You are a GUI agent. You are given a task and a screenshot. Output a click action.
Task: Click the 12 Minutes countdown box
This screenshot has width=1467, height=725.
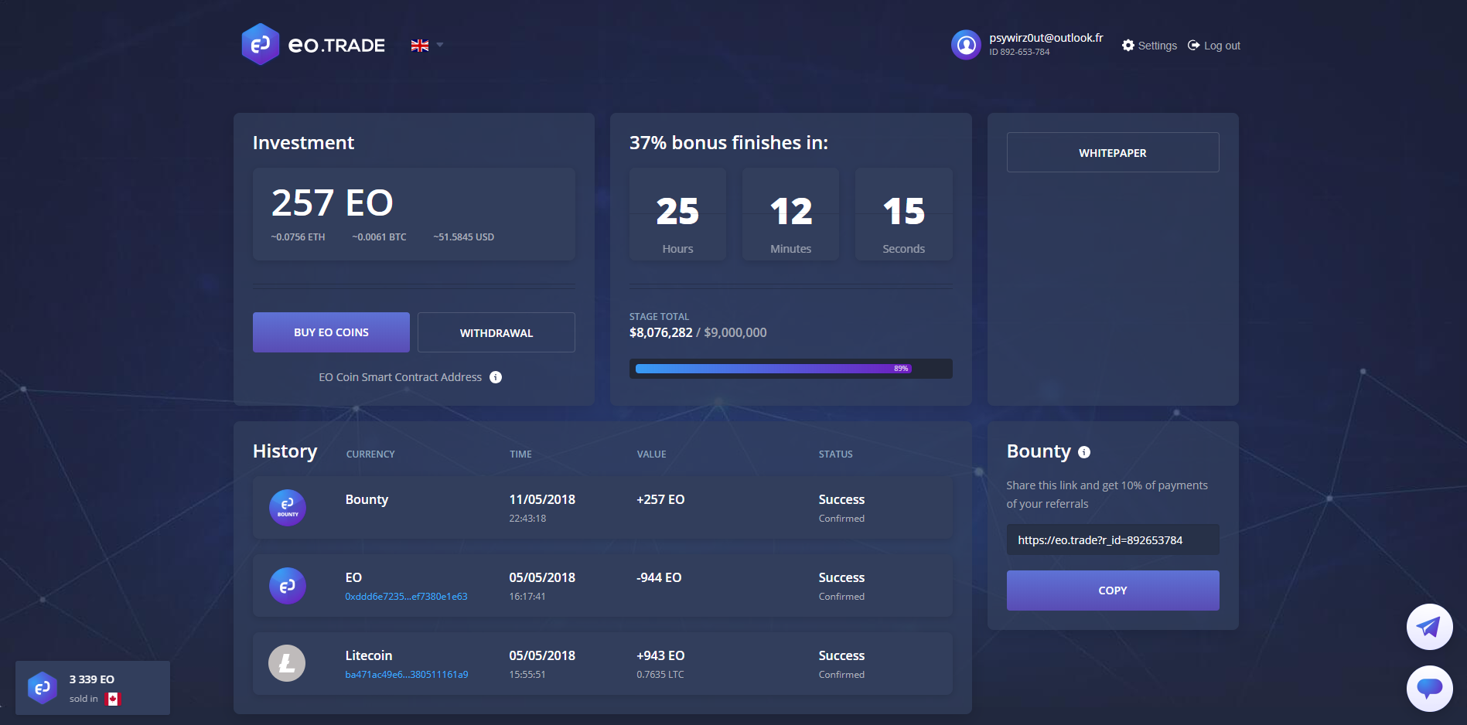(x=790, y=214)
